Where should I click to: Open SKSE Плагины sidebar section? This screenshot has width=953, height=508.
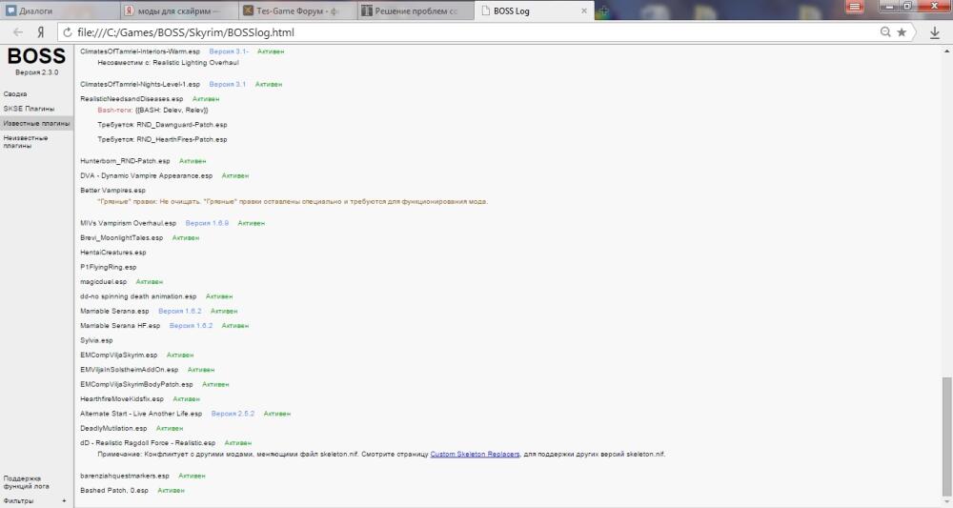(29, 109)
